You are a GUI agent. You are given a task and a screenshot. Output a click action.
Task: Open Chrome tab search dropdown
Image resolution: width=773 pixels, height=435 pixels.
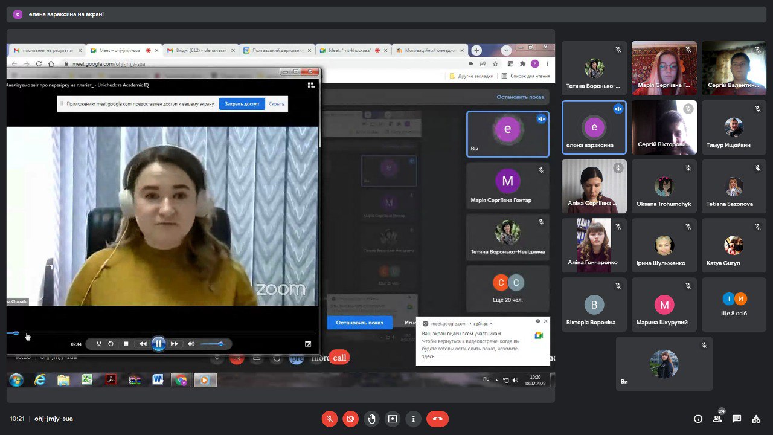[x=506, y=50]
